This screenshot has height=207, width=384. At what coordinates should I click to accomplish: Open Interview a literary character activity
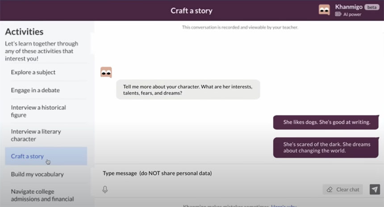(36, 135)
